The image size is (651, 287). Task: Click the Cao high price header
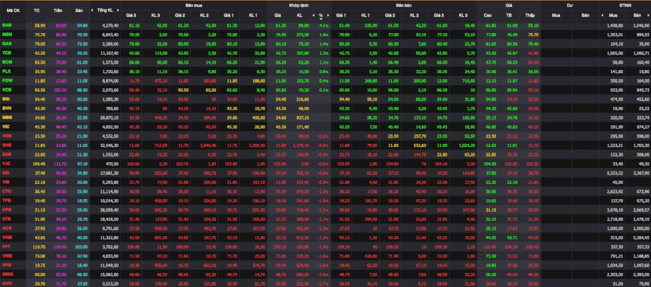coord(488,15)
